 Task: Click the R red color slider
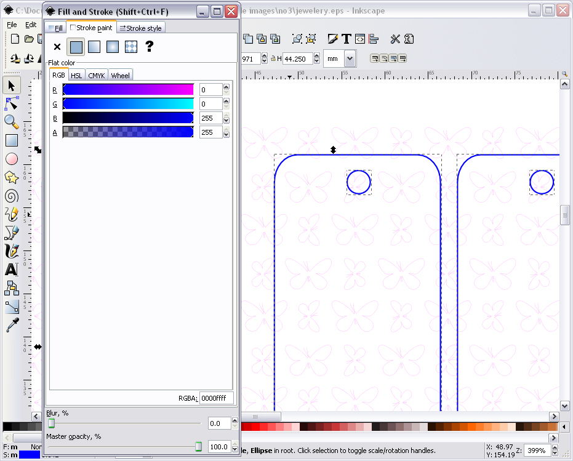(128, 90)
